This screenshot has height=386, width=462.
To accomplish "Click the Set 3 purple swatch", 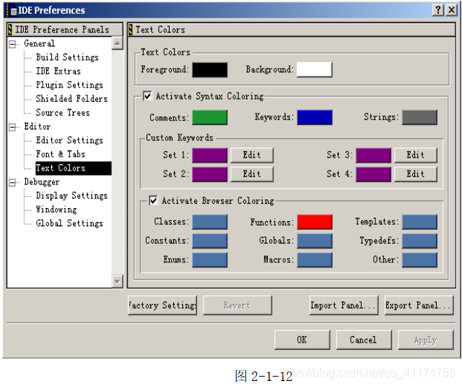I will (x=373, y=155).
